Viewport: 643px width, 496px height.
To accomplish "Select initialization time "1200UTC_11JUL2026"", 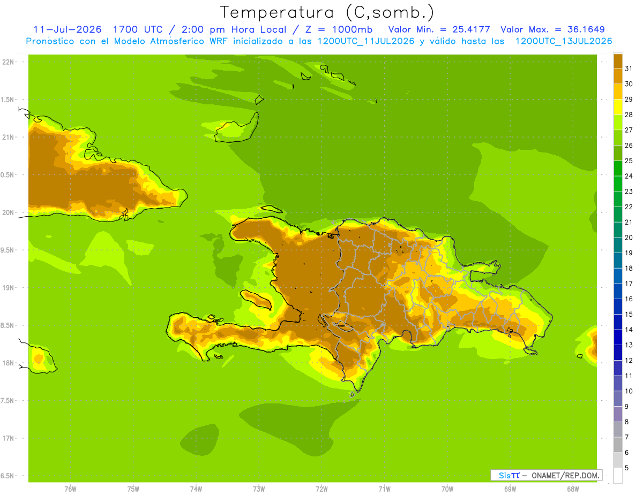I will (365, 41).
